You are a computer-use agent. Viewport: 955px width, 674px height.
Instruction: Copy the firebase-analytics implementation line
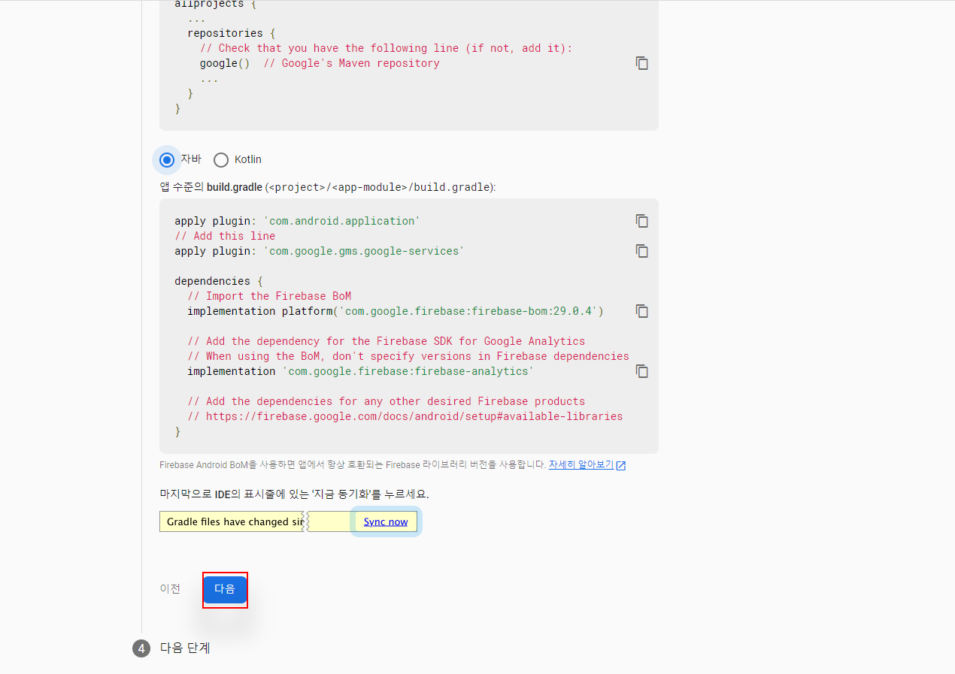pos(641,371)
